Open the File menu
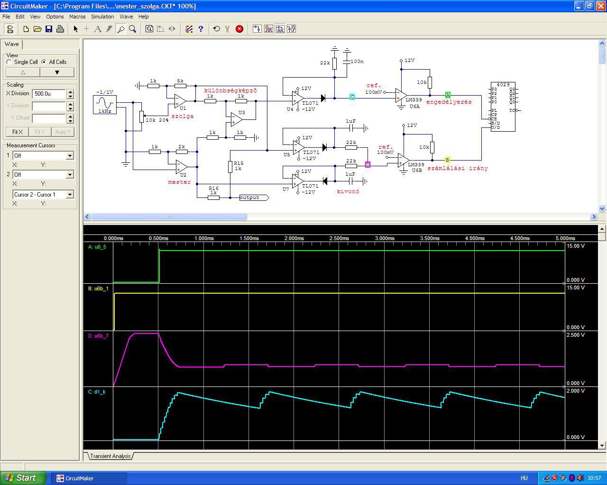 6,17
